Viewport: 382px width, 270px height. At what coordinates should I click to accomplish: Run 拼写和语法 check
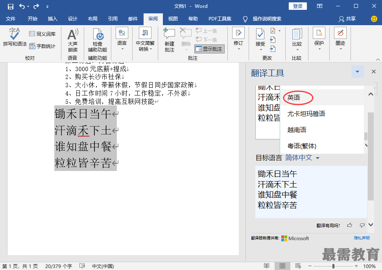(x=15, y=37)
